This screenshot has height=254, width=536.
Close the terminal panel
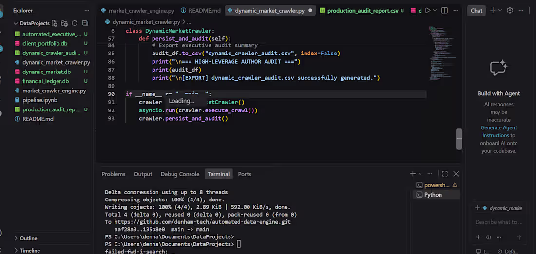pyautogui.click(x=456, y=174)
